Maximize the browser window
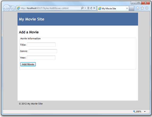The height and width of the screenshot is (117, 152). pyautogui.click(x=139, y=3)
